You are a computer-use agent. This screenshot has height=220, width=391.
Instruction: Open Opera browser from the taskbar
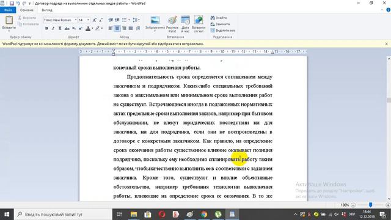point(162,215)
